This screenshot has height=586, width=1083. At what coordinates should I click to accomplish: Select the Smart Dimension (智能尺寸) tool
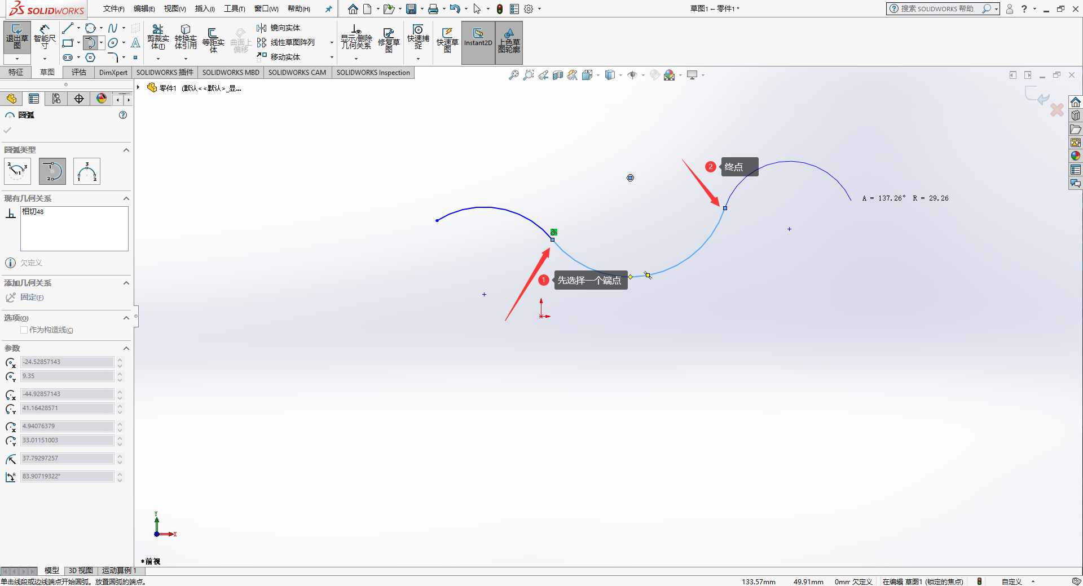(x=45, y=37)
